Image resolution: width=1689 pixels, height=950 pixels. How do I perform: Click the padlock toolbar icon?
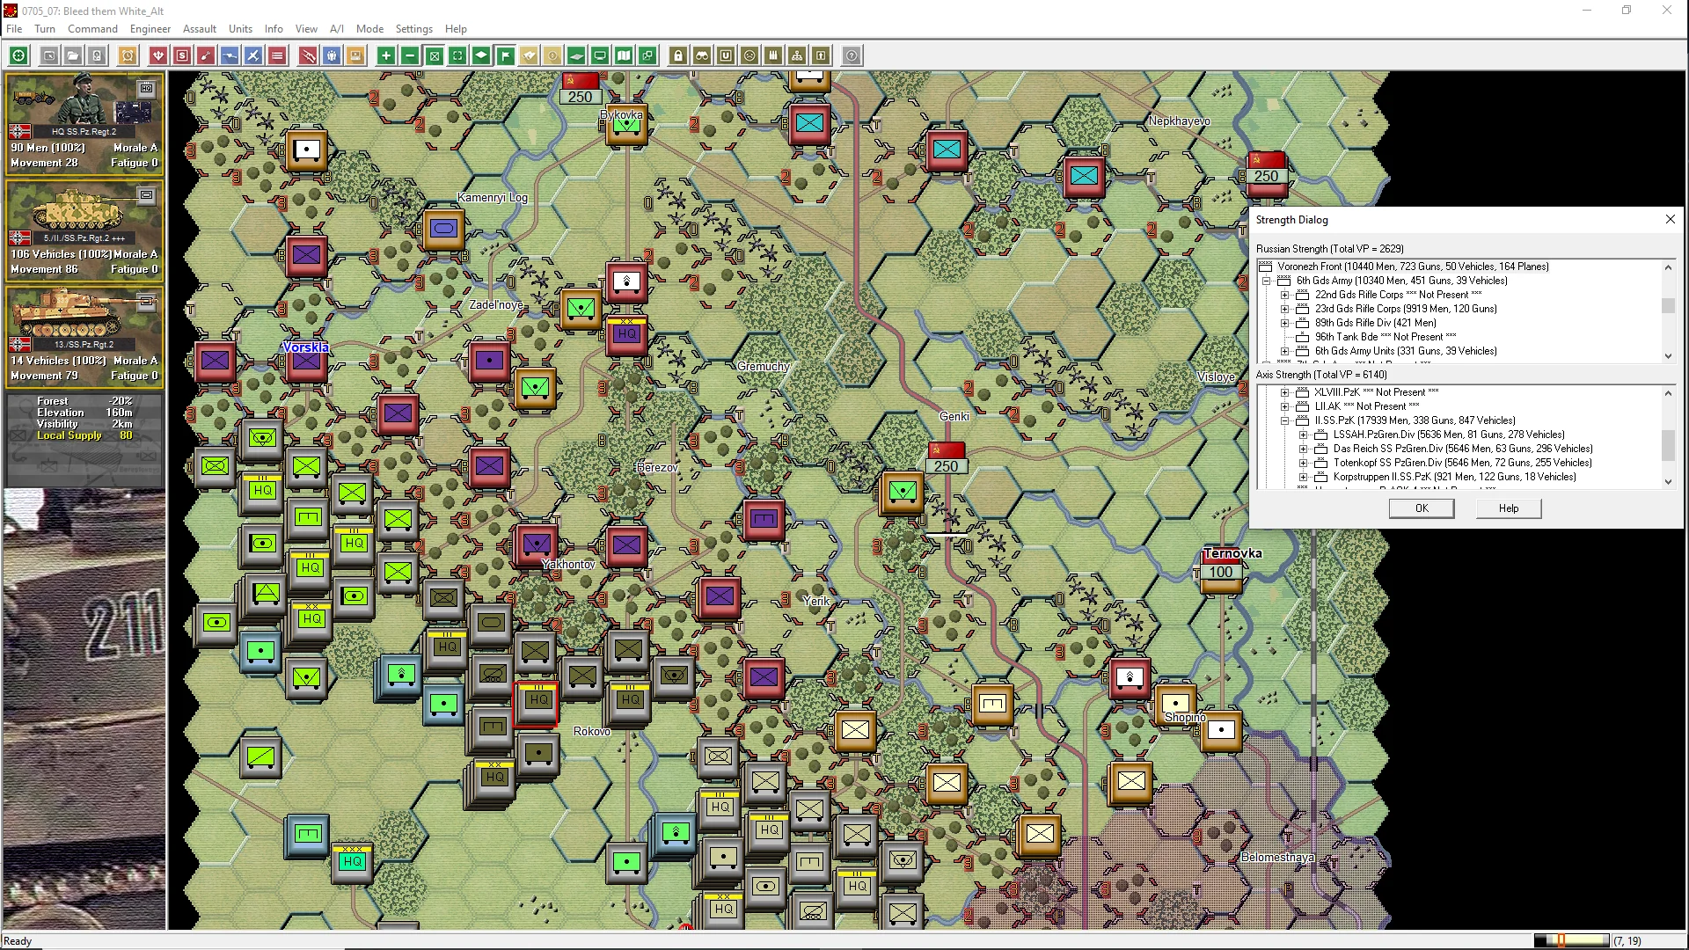tap(678, 55)
